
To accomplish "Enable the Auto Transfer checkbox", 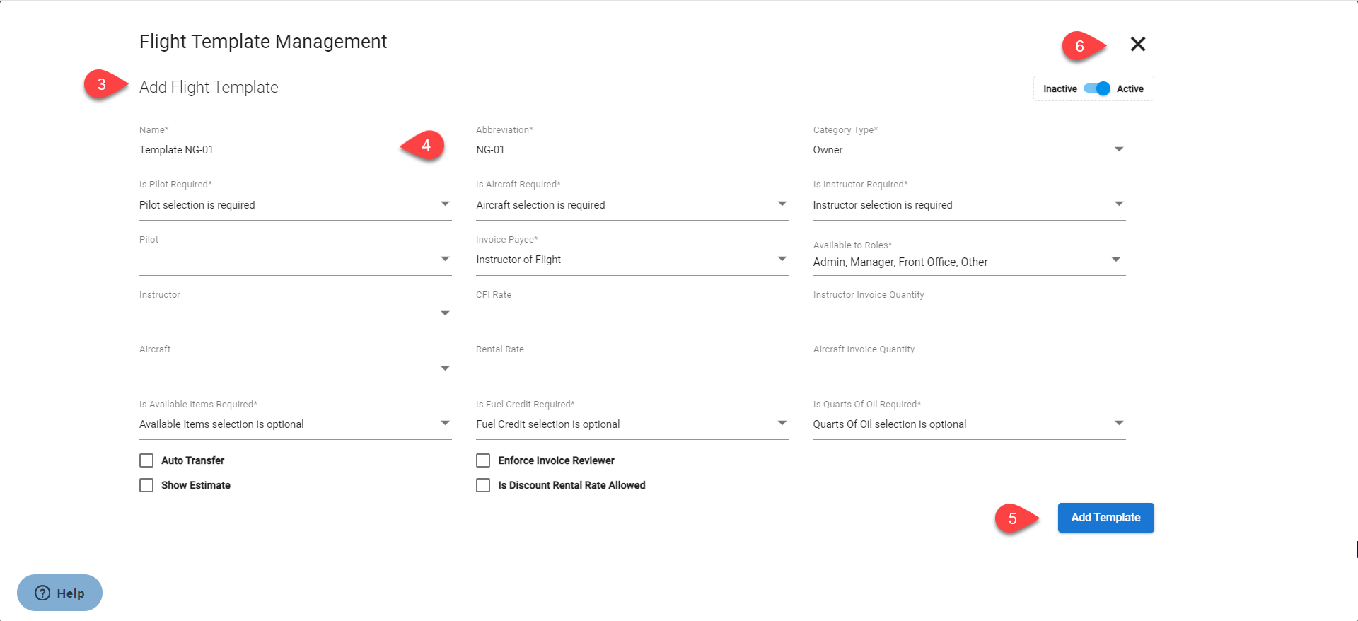I will (146, 460).
